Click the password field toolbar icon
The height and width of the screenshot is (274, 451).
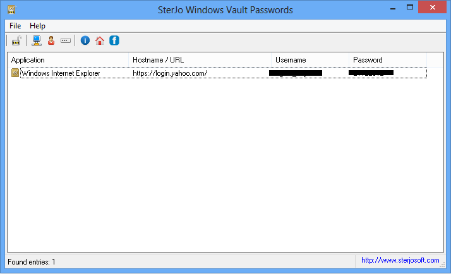[x=66, y=41]
